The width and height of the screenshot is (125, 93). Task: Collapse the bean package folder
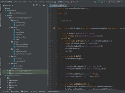pyautogui.click(x=10, y=27)
